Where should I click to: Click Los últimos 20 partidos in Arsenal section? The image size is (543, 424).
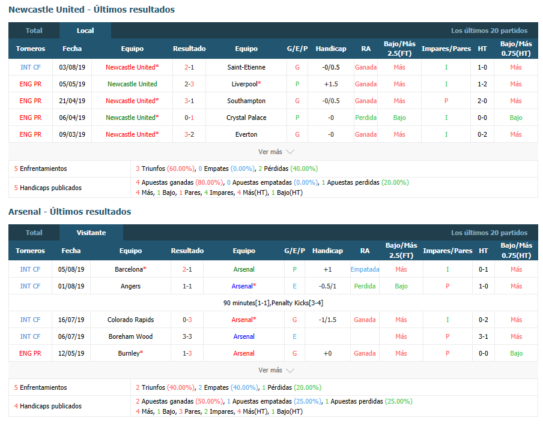point(489,233)
